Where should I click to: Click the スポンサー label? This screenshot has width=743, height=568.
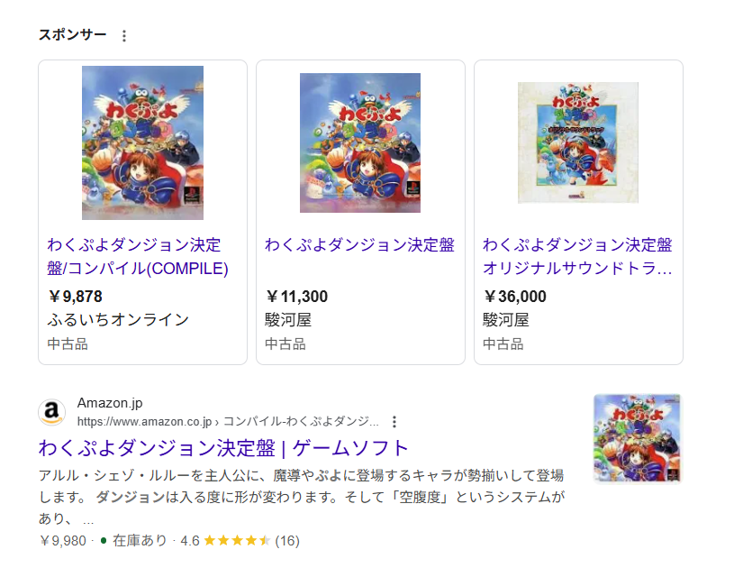pos(72,35)
